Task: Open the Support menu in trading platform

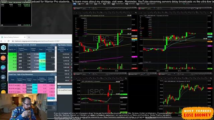Action: 151,4
